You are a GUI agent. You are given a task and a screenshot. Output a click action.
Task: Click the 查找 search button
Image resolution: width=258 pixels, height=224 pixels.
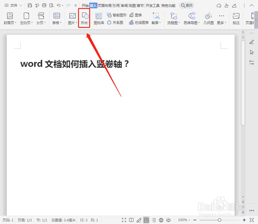[x=186, y=5]
